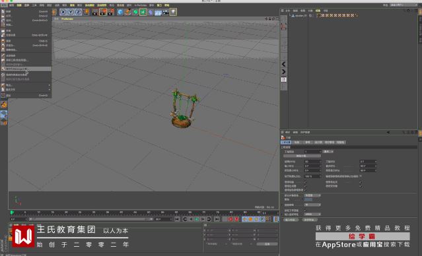
Task: Click render to picture viewer icon
Action: 103,12
